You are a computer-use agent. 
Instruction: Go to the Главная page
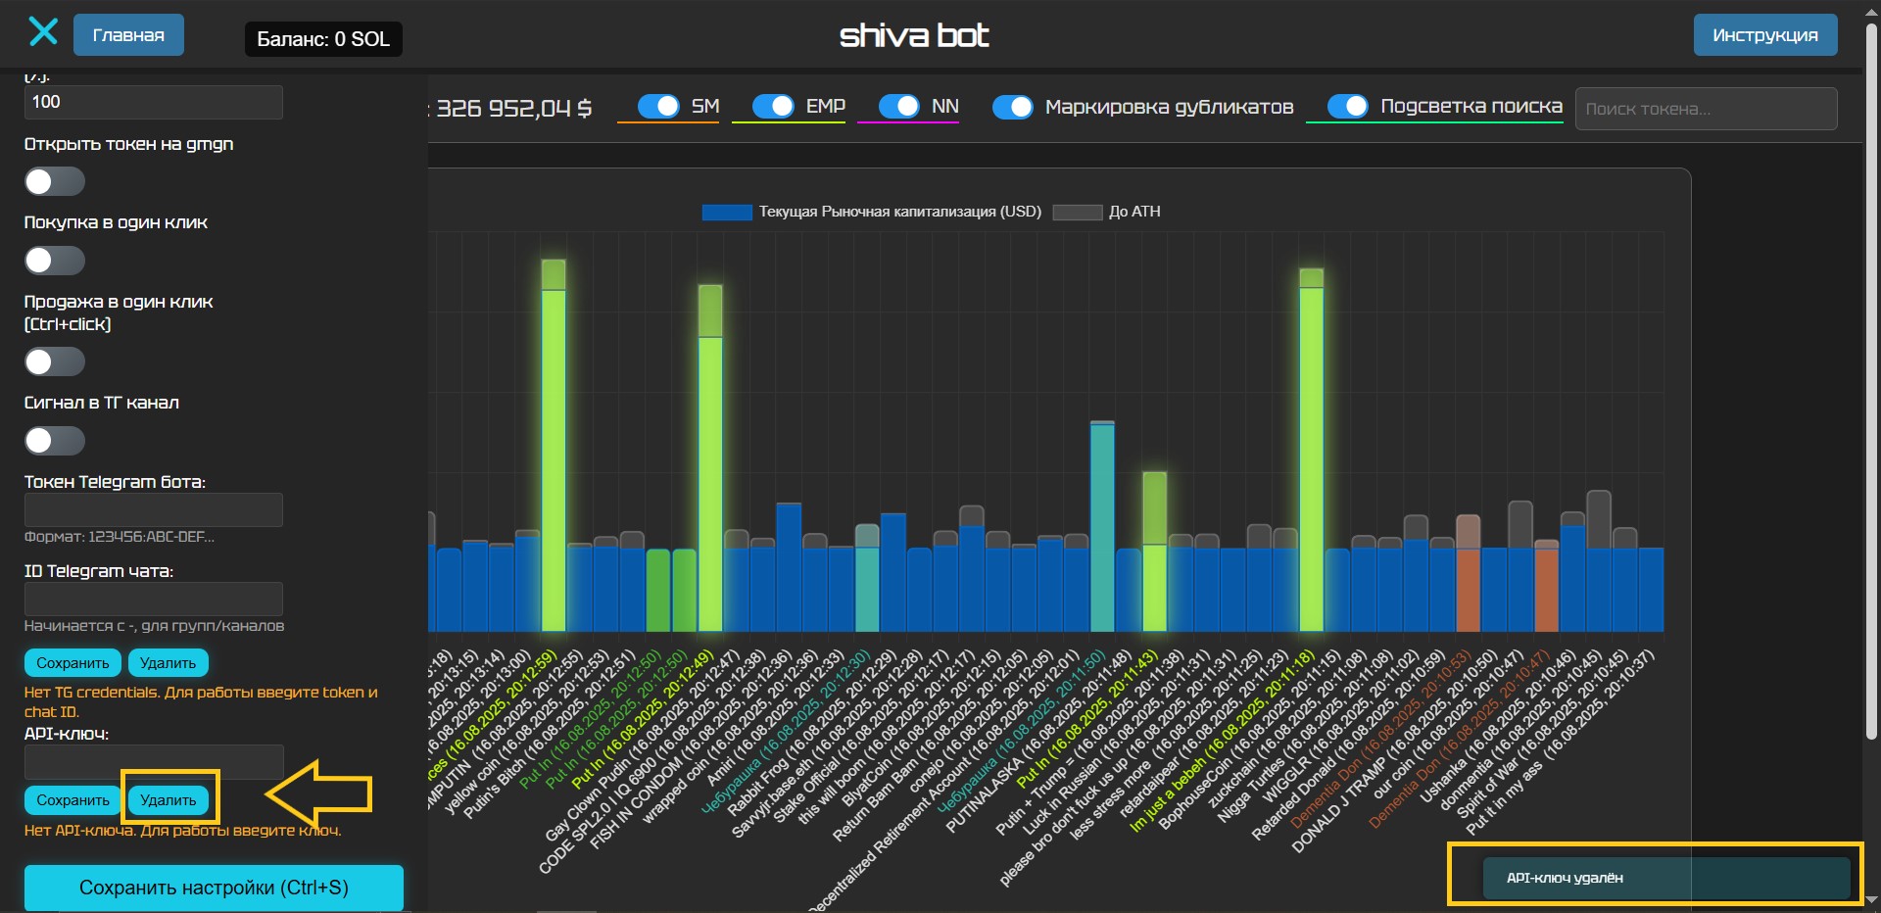128,35
